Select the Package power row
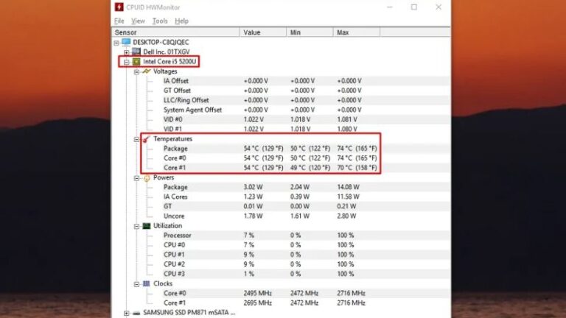Viewport: 566px width, 318px height. click(x=282, y=187)
